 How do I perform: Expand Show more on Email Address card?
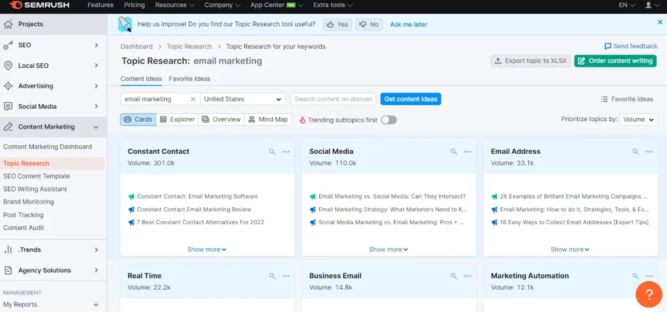[x=570, y=249]
